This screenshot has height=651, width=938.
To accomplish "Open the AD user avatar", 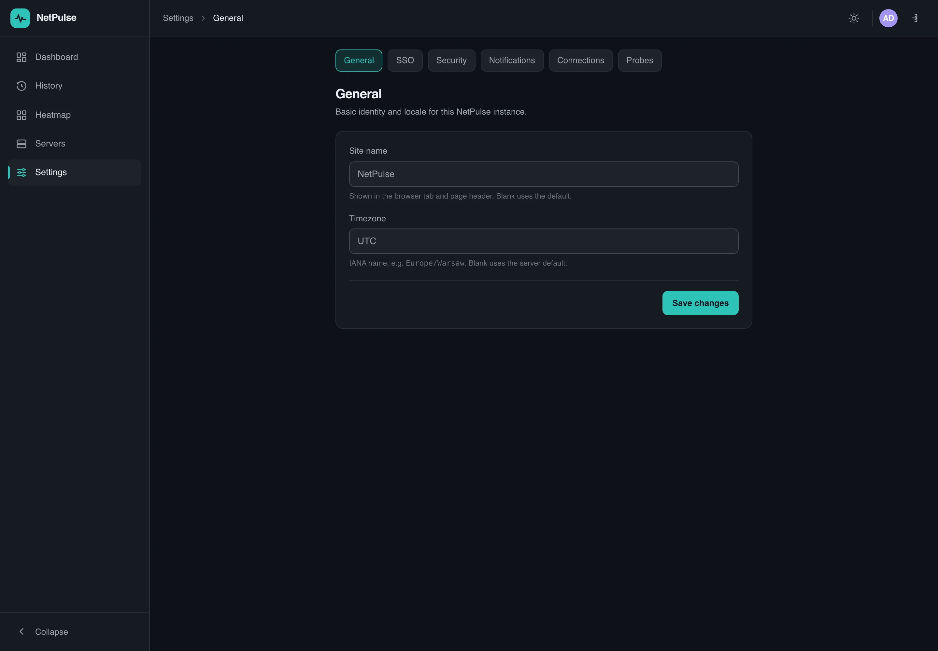I will click(888, 18).
